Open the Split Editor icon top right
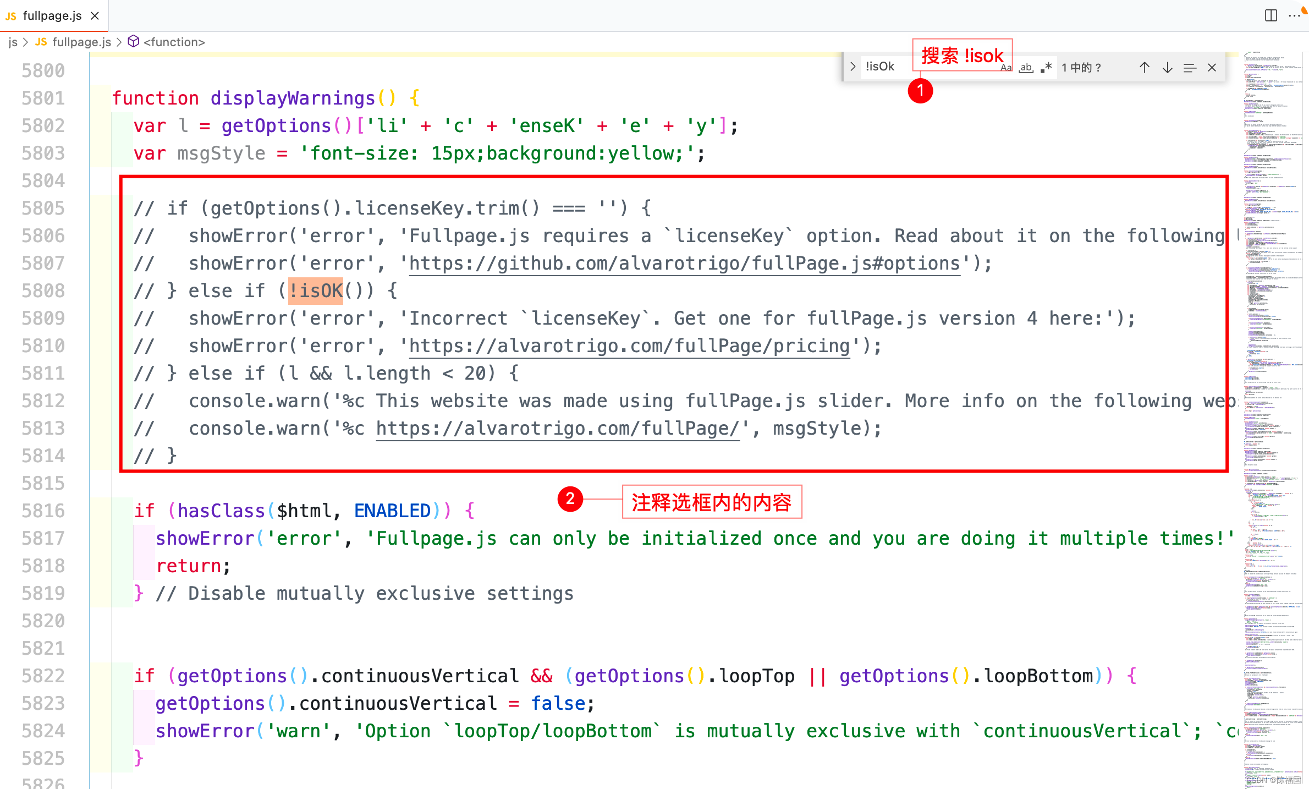Image resolution: width=1309 pixels, height=789 pixels. [x=1270, y=15]
